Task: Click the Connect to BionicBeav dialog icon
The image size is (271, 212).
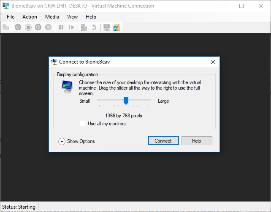Action: [54, 62]
